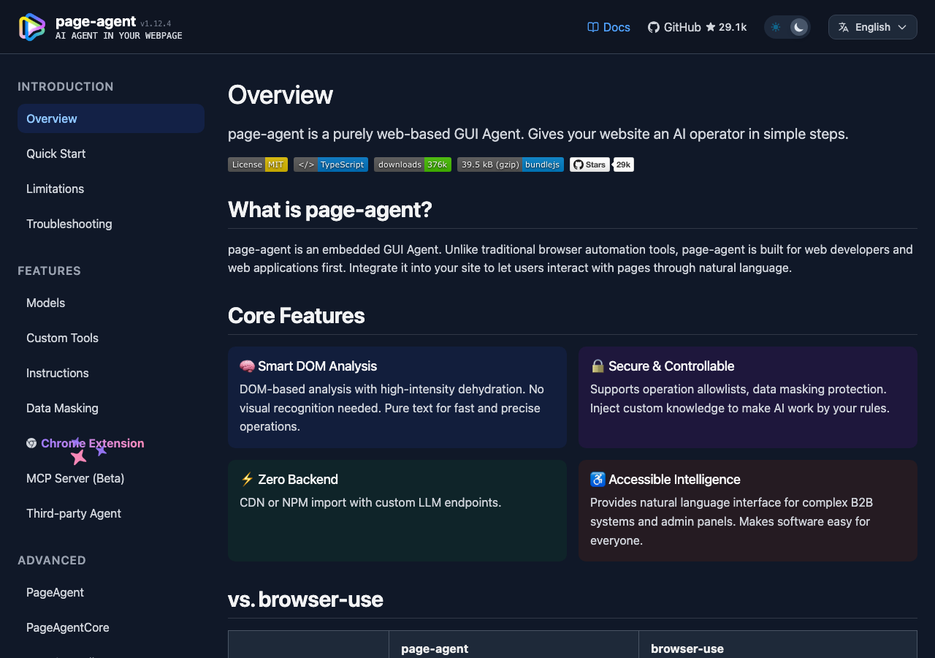Open the Third-party Agent page

[111, 513]
